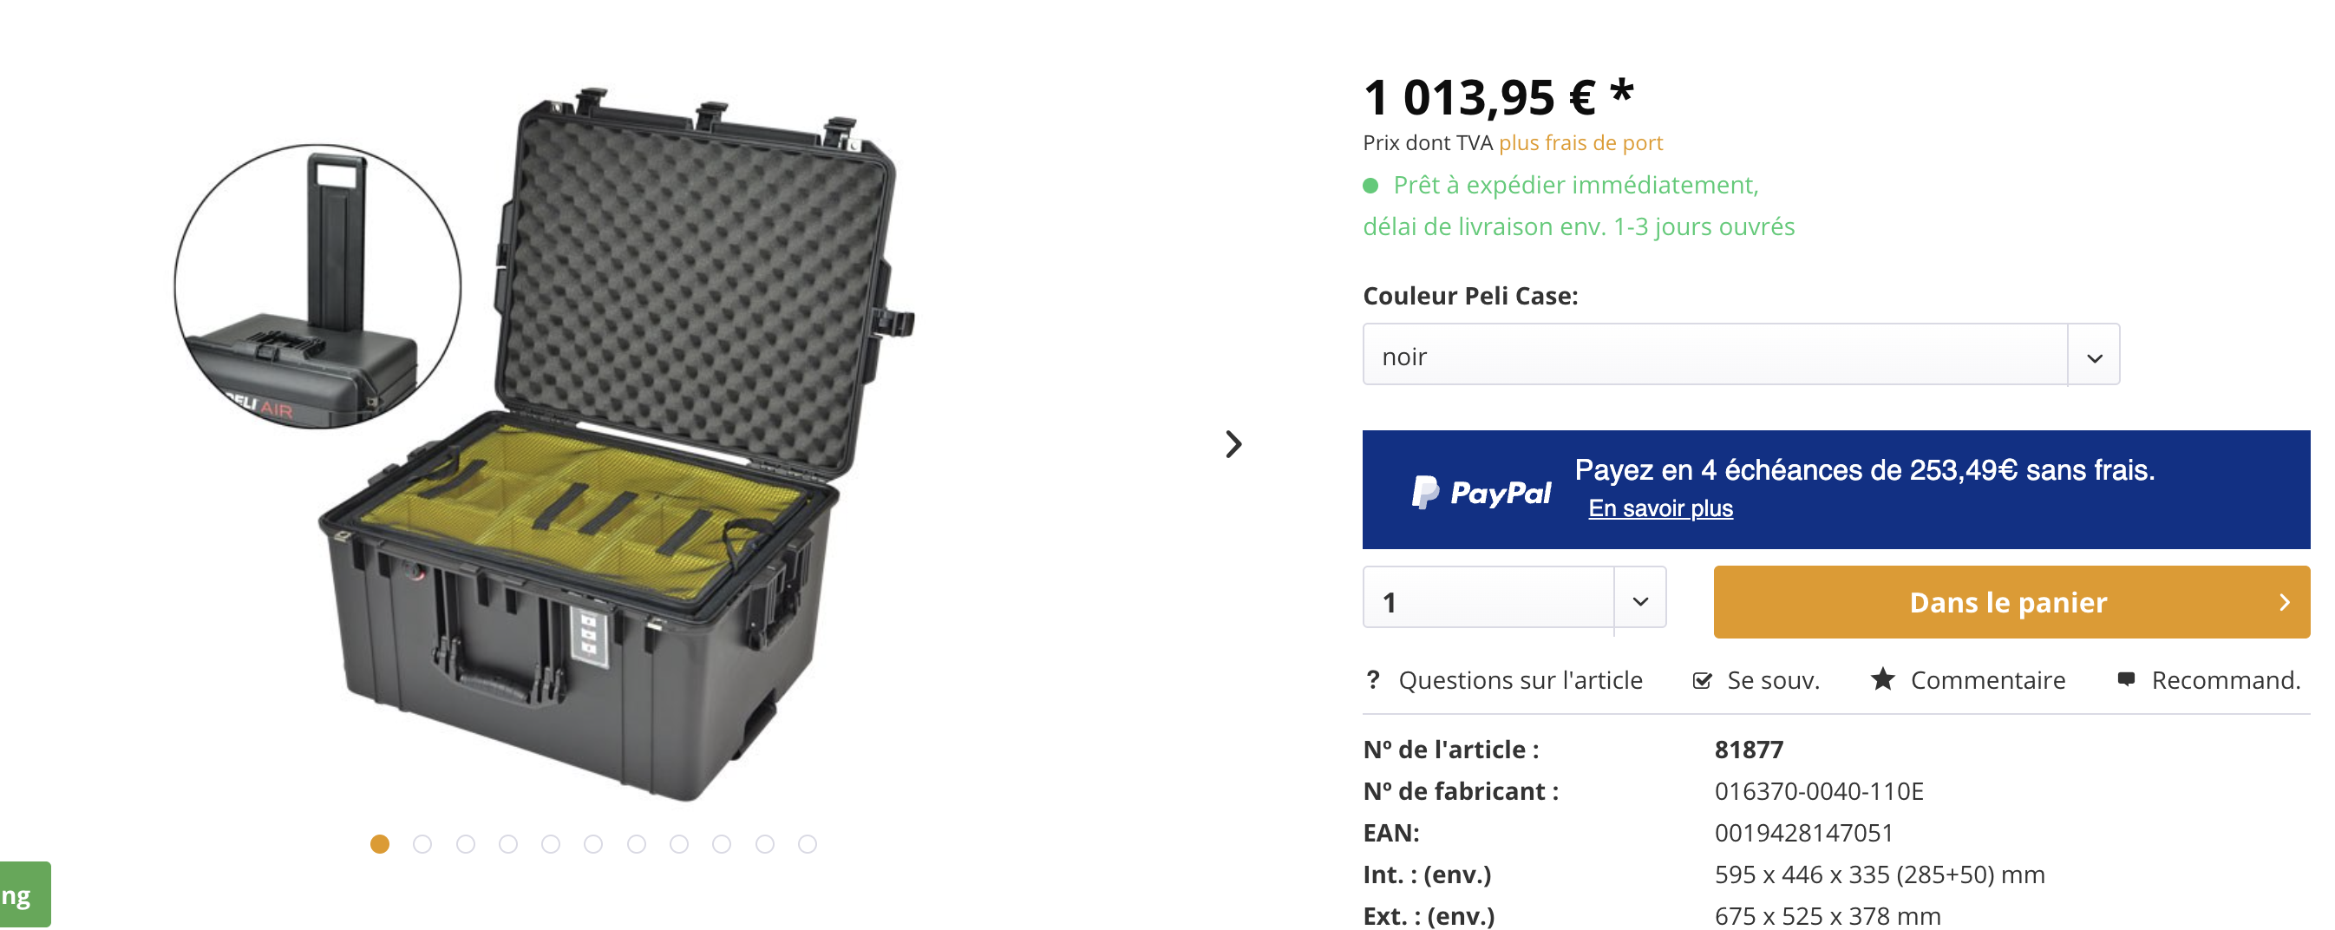The image size is (2335, 930).
Task: Add item with Dans le panier
Action: point(2011,602)
